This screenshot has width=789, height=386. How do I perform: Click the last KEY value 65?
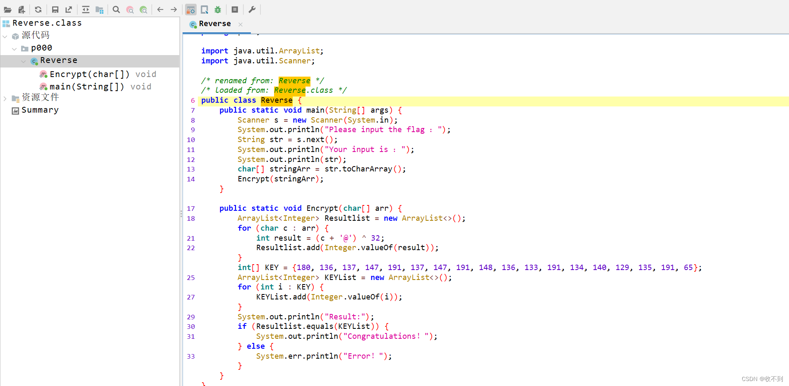[x=688, y=268]
